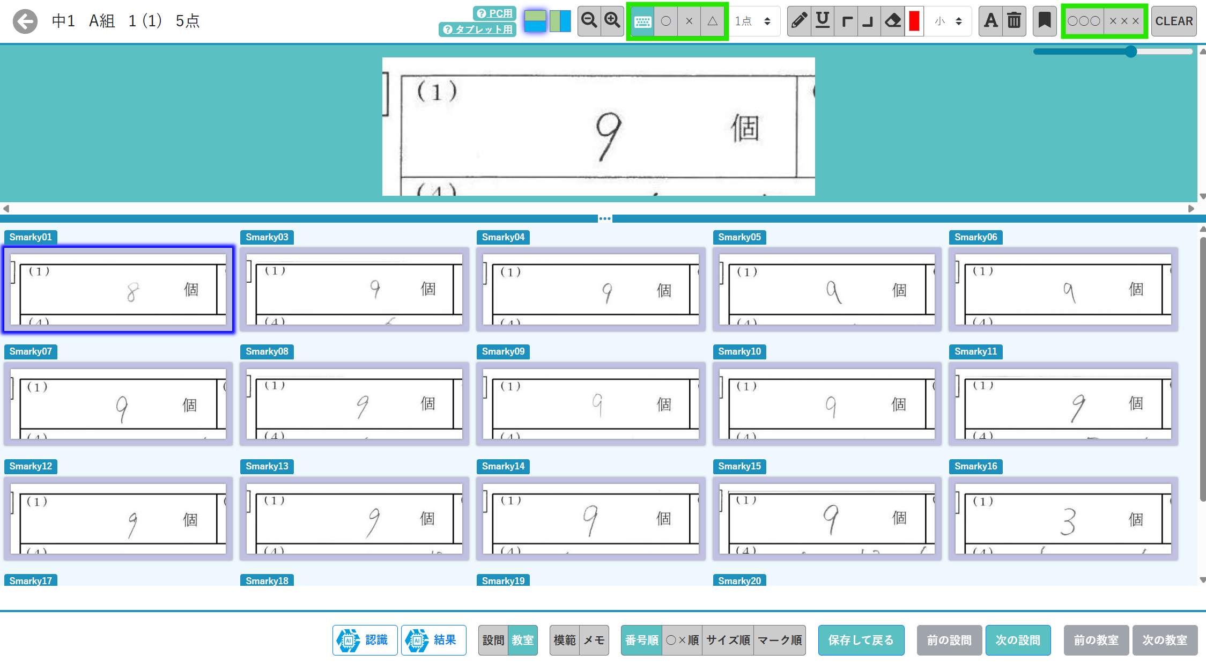
Task: Select the underline tool
Action: [x=823, y=21]
